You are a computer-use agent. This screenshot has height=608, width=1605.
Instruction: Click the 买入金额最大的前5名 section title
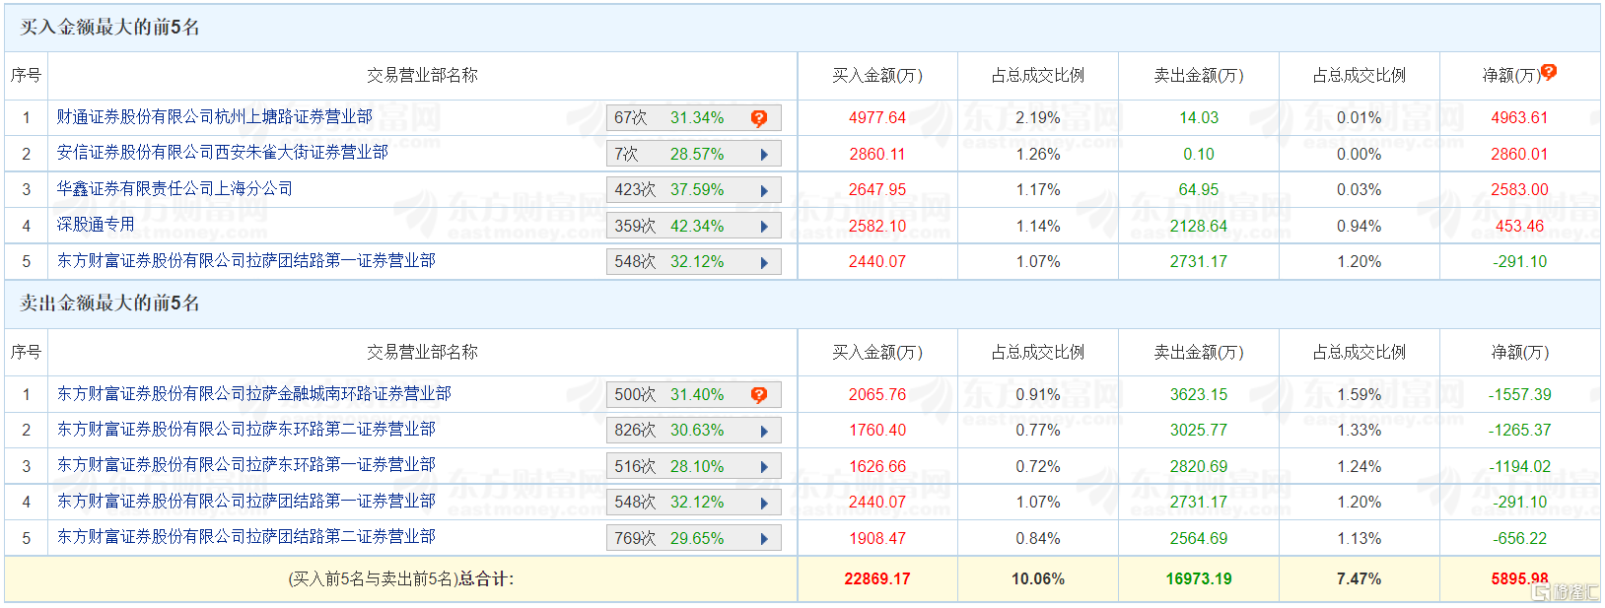coord(109,28)
